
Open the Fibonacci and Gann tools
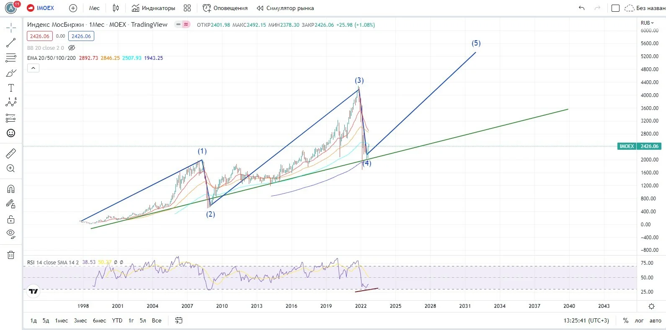click(x=11, y=58)
